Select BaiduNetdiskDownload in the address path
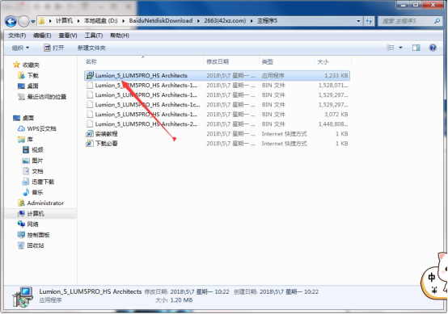Screen dimensions: 448x314 click(x=161, y=21)
